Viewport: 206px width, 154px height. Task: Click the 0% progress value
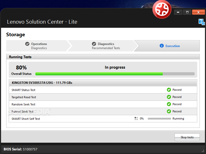coord(142,119)
